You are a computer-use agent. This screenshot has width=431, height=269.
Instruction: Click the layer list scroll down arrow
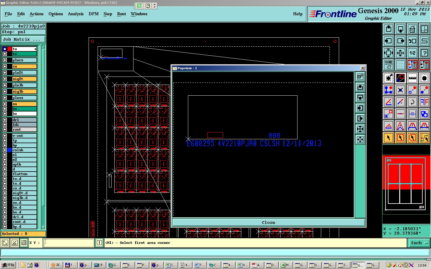click(43, 227)
